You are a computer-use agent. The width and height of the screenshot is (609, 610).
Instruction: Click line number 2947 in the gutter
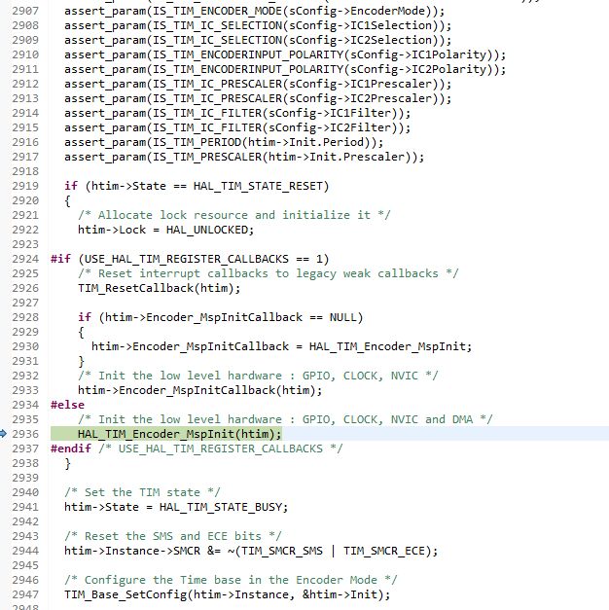(x=25, y=594)
